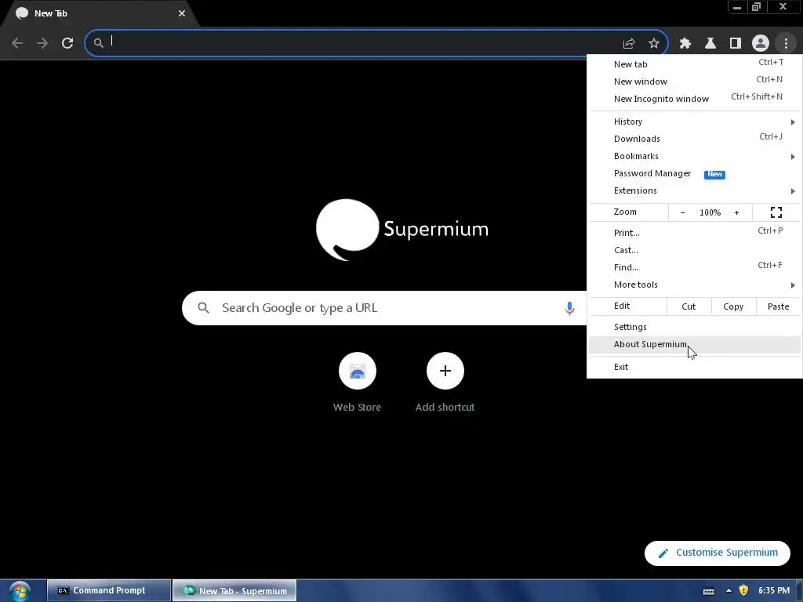This screenshot has height=602, width=803.
Task: Click the Show desktop strip on the taskbar
Action: pyautogui.click(x=799, y=591)
